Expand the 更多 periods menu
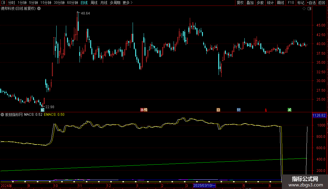 coord(127,3)
